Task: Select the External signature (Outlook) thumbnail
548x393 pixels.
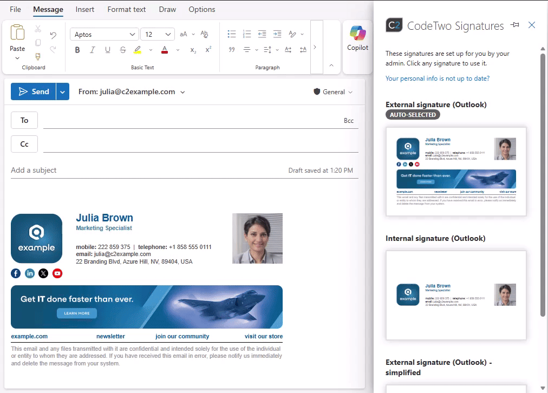Action: [456, 172]
